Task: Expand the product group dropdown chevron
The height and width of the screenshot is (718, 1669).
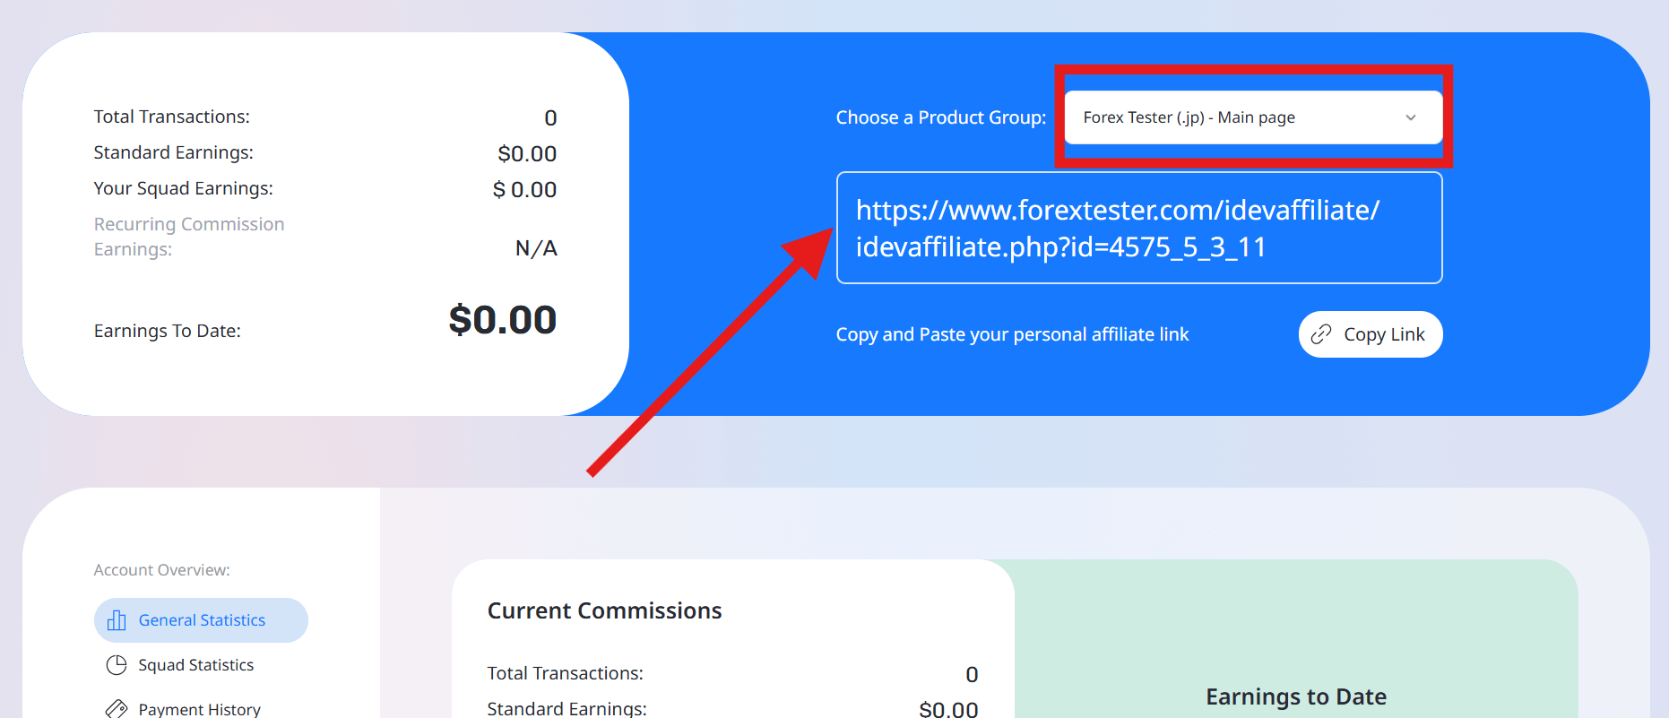Action: [1410, 117]
